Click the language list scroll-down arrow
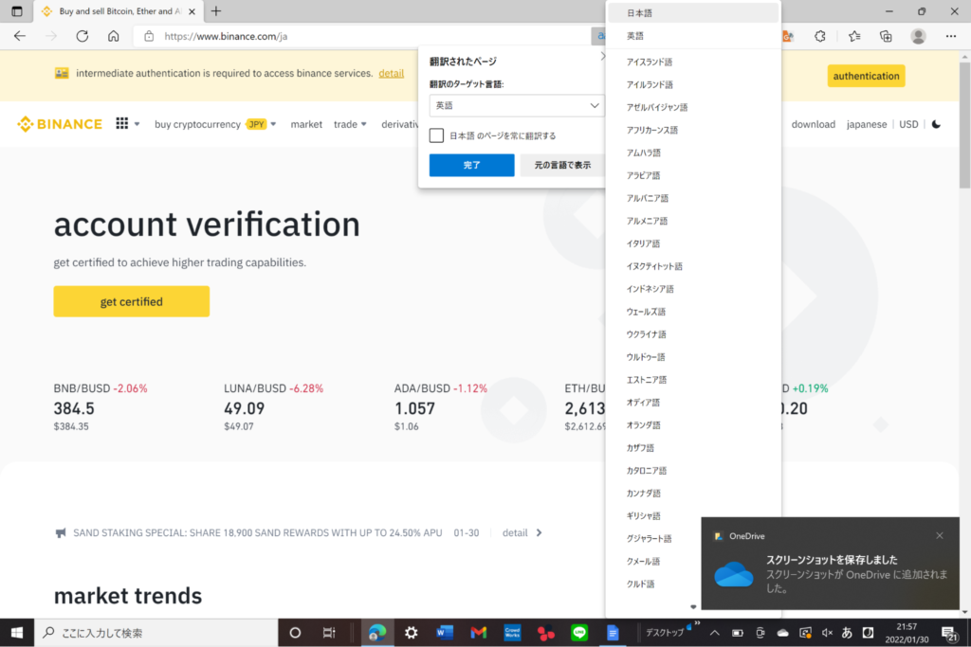The width and height of the screenshot is (971, 647). 693,607
